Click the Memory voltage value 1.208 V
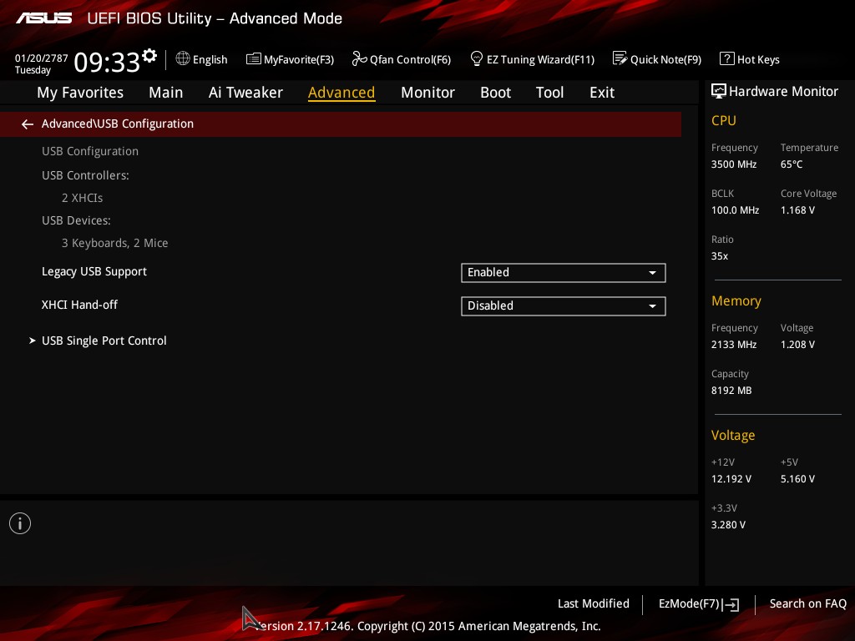This screenshot has height=641, width=855. coord(797,345)
